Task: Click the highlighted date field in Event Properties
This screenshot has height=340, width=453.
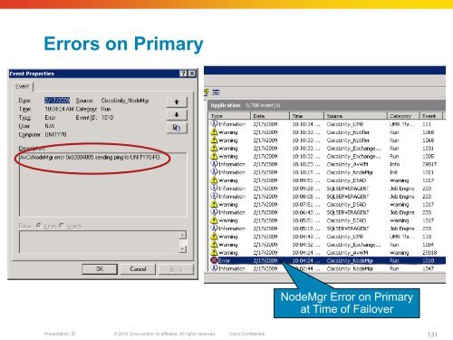Action: coord(57,101)
